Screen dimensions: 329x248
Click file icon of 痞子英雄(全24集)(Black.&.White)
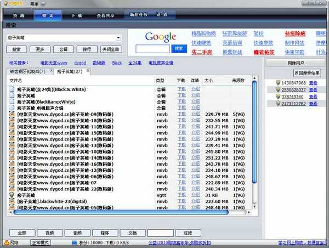(x=13, y=89)
